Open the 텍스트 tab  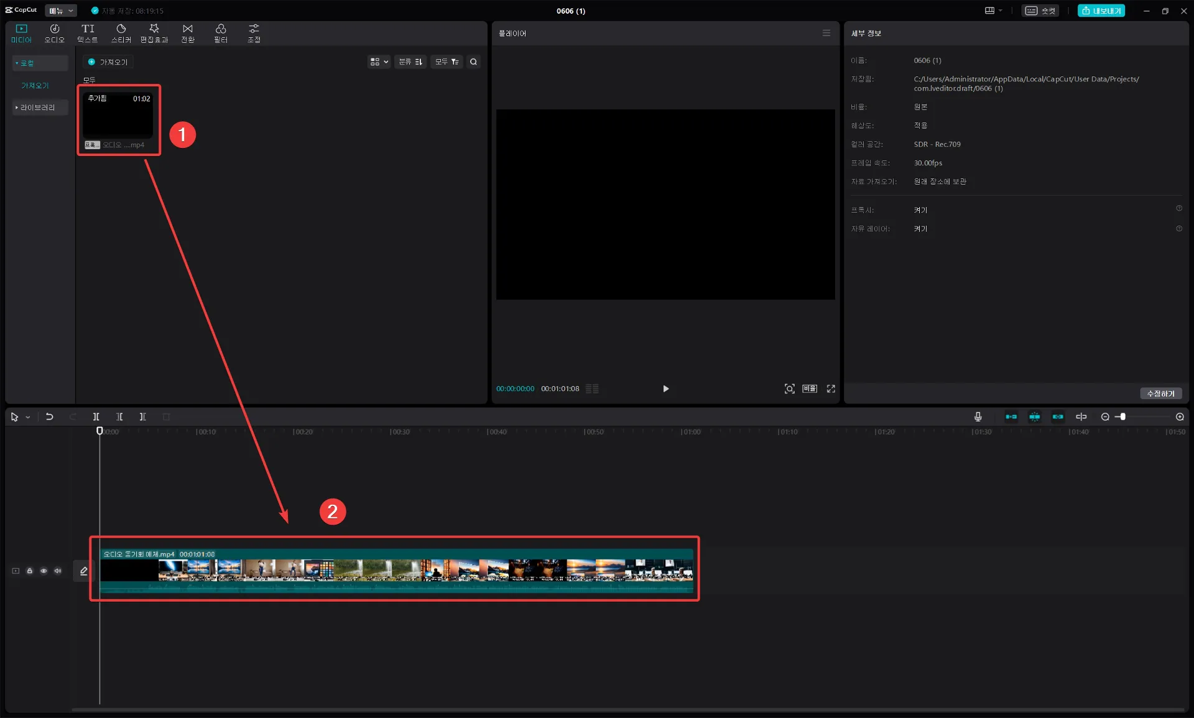click(x=88, y=33)
